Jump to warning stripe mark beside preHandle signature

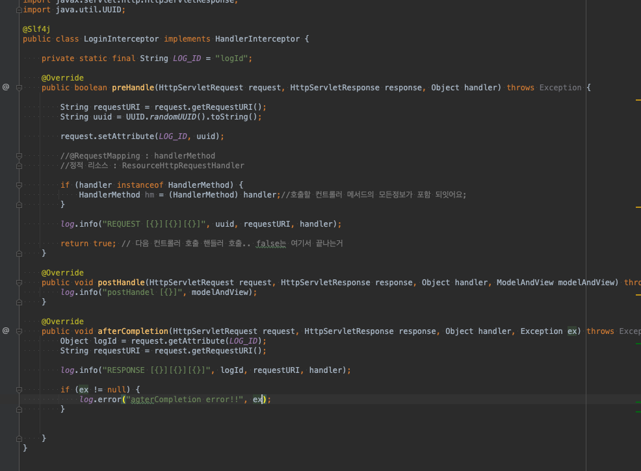638,99
